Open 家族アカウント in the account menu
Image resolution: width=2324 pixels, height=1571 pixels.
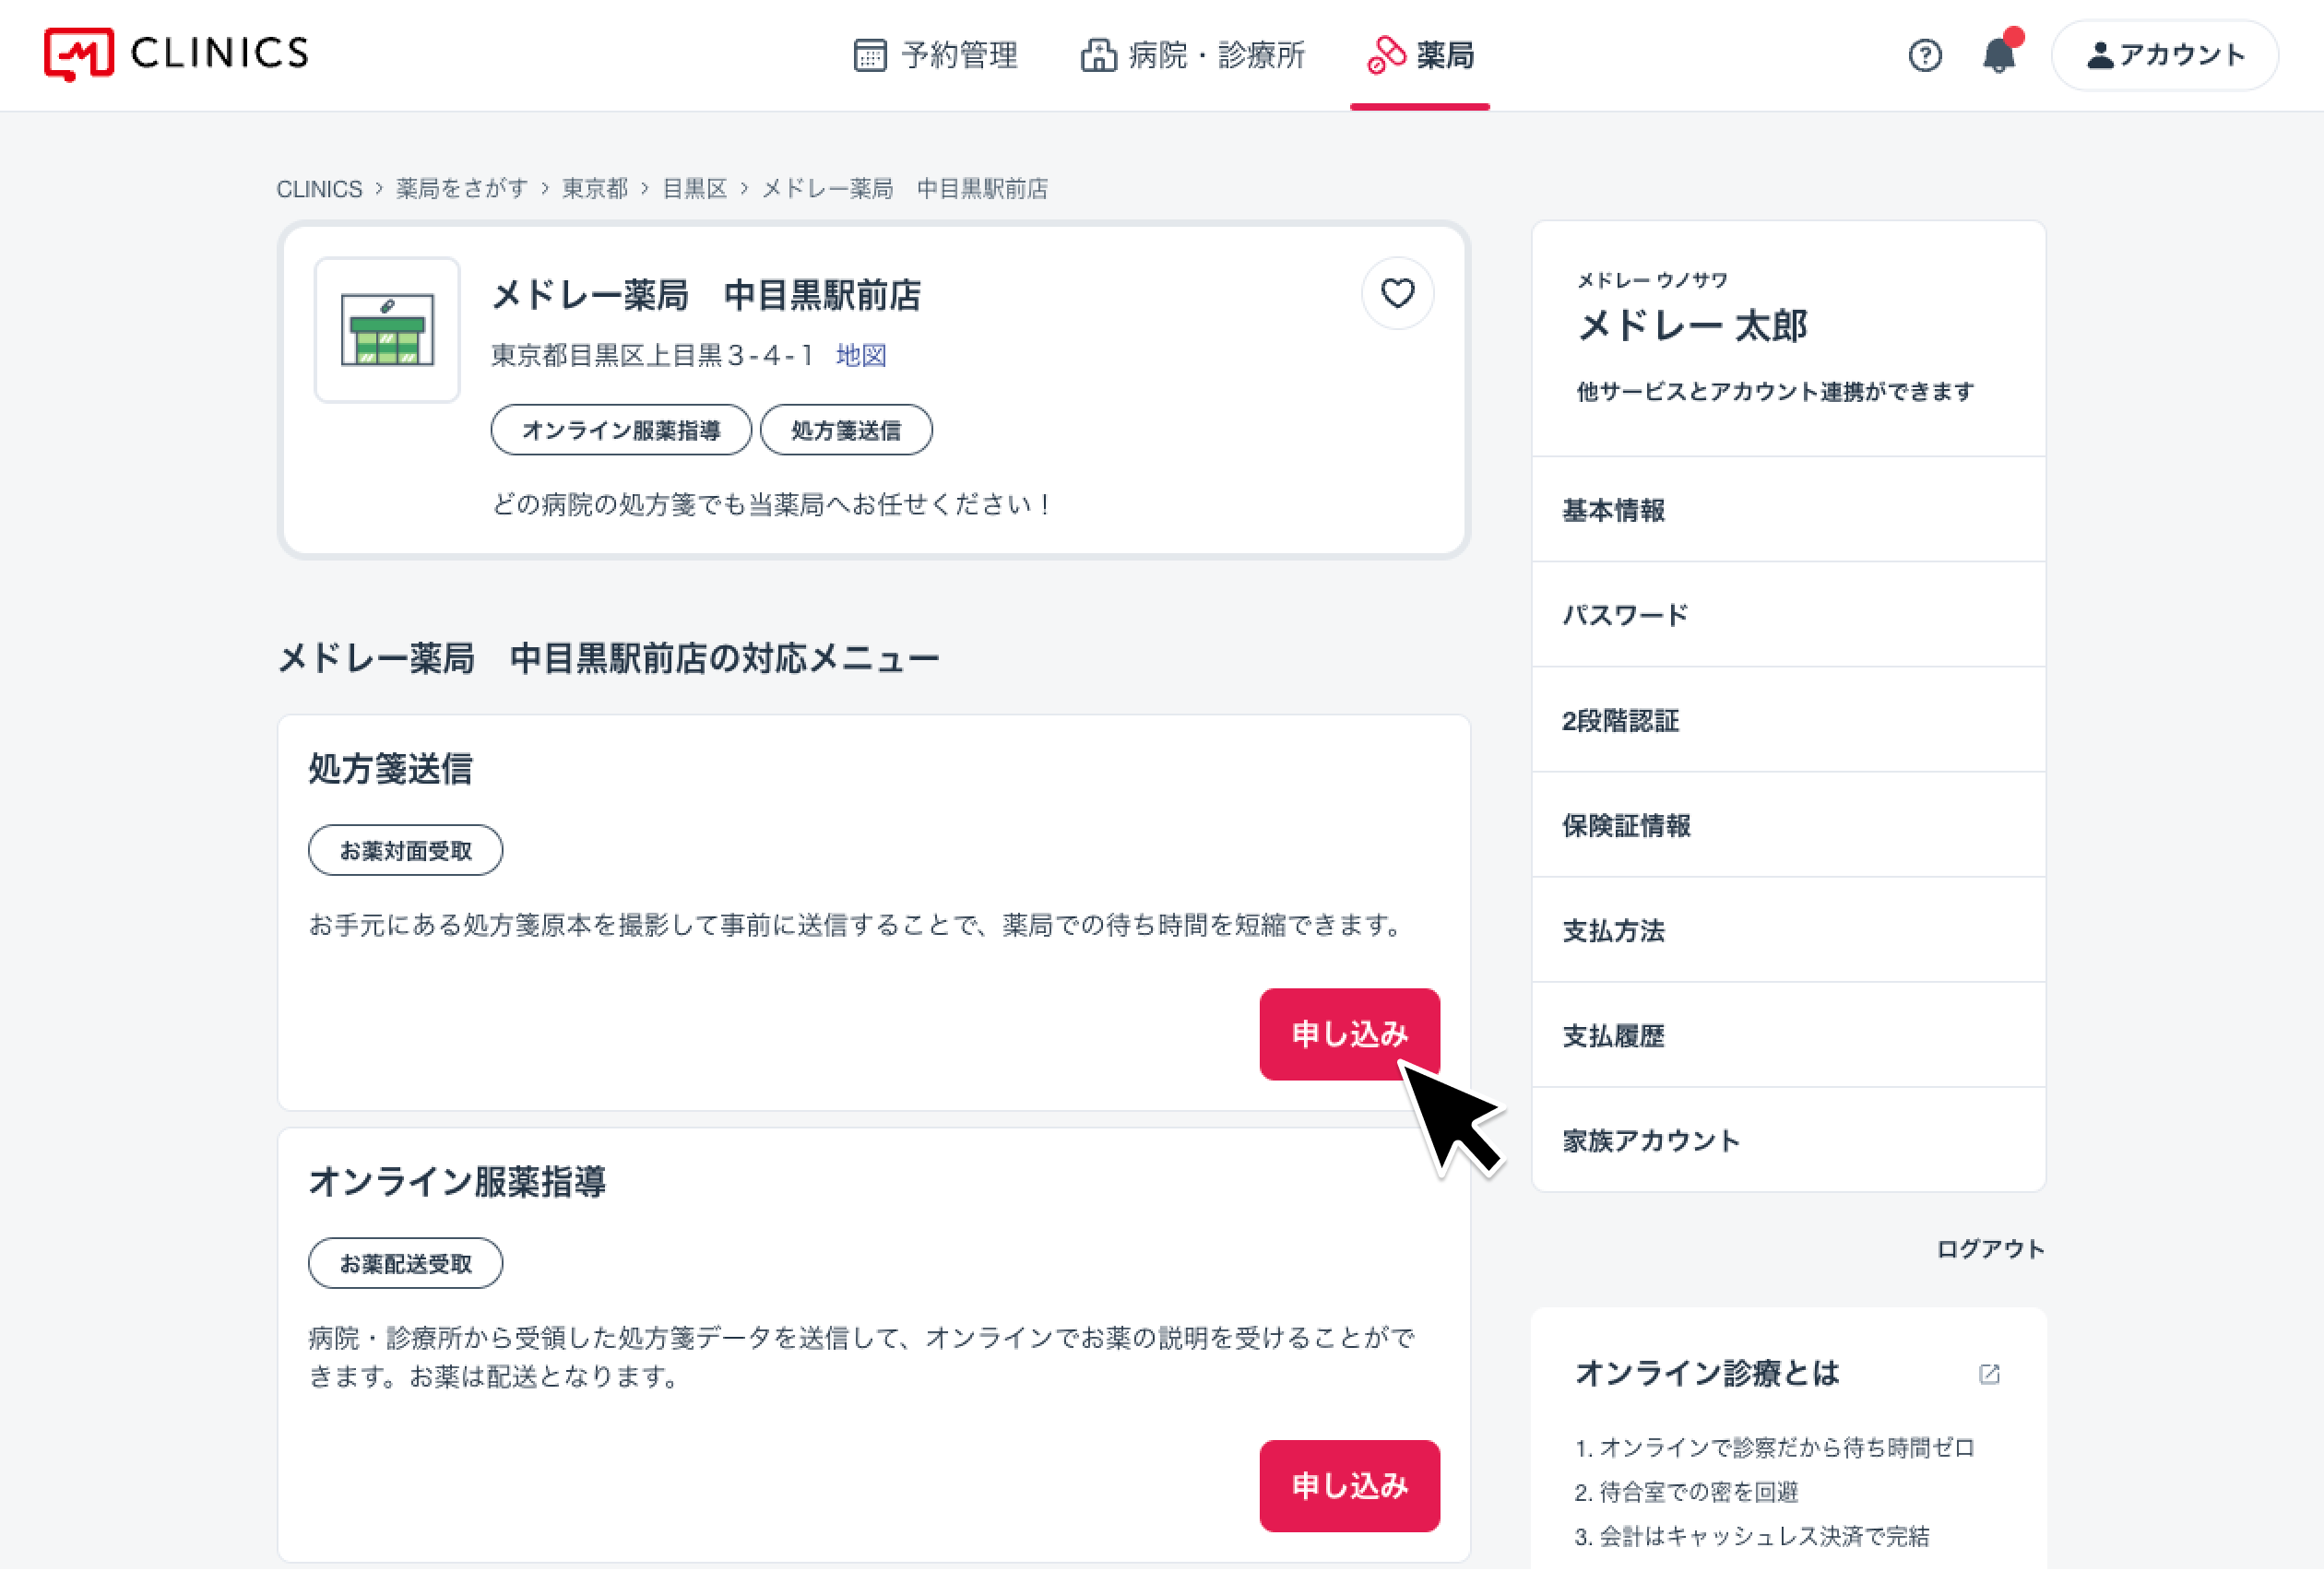click(x=1788, y=1141)
